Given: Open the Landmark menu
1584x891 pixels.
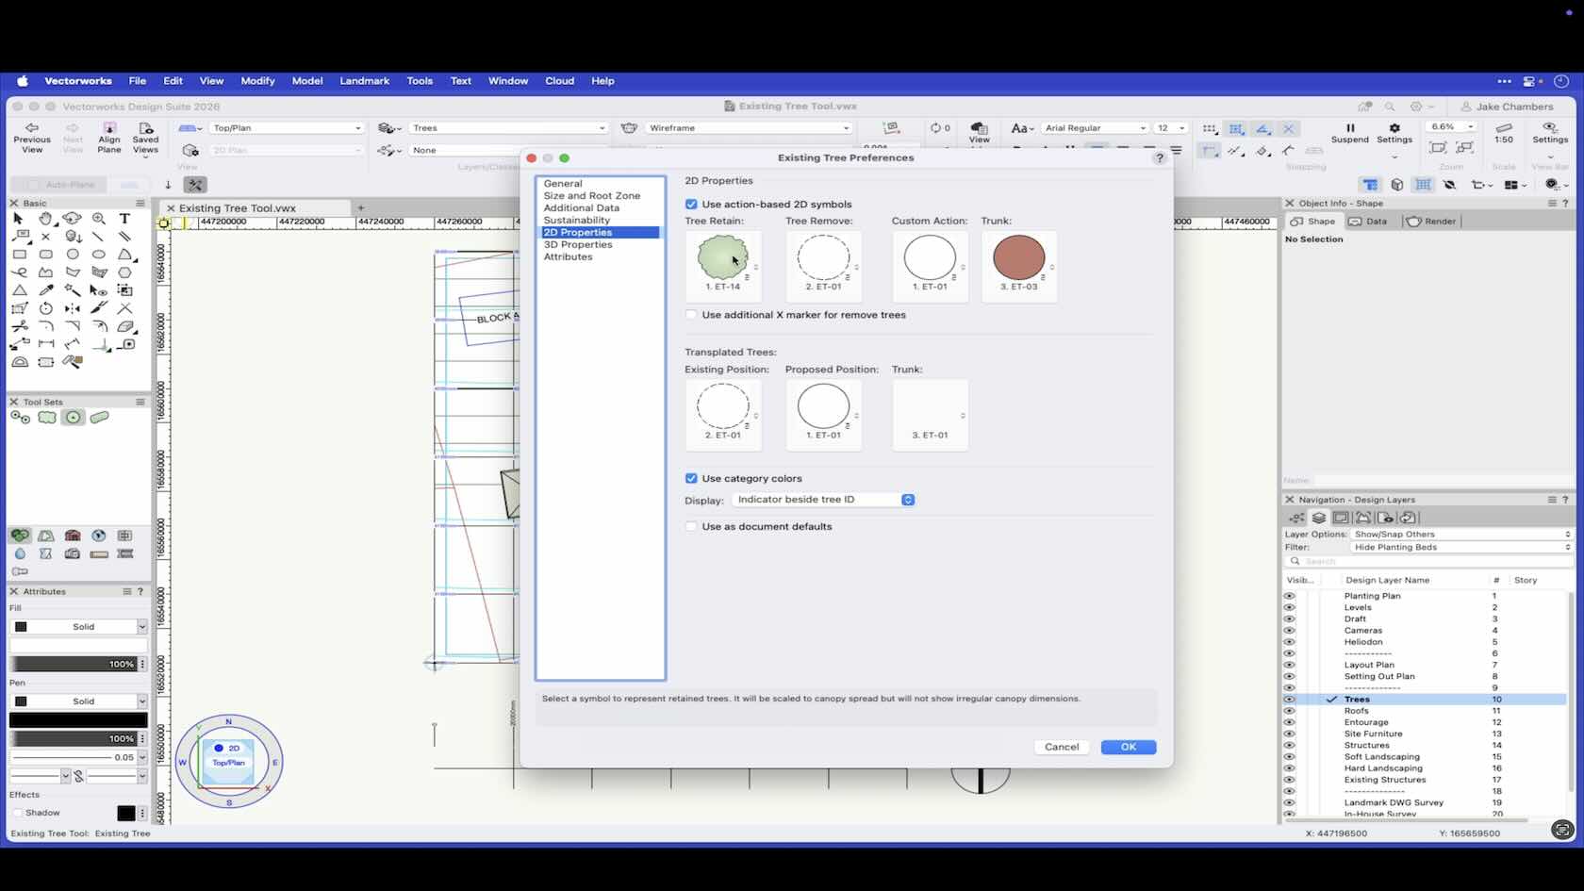Looking at the screenshot, I should [364, 81].
